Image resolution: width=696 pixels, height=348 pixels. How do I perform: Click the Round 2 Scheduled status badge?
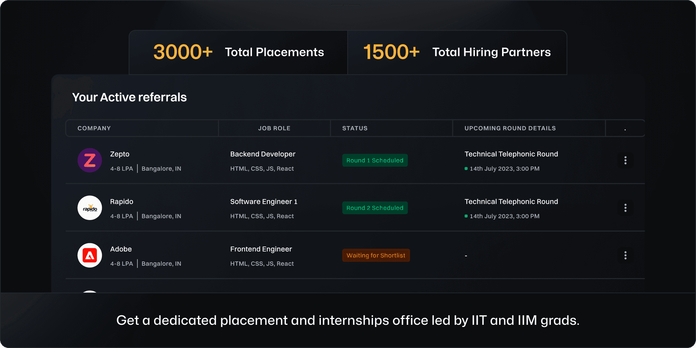[x=375, y=208]
